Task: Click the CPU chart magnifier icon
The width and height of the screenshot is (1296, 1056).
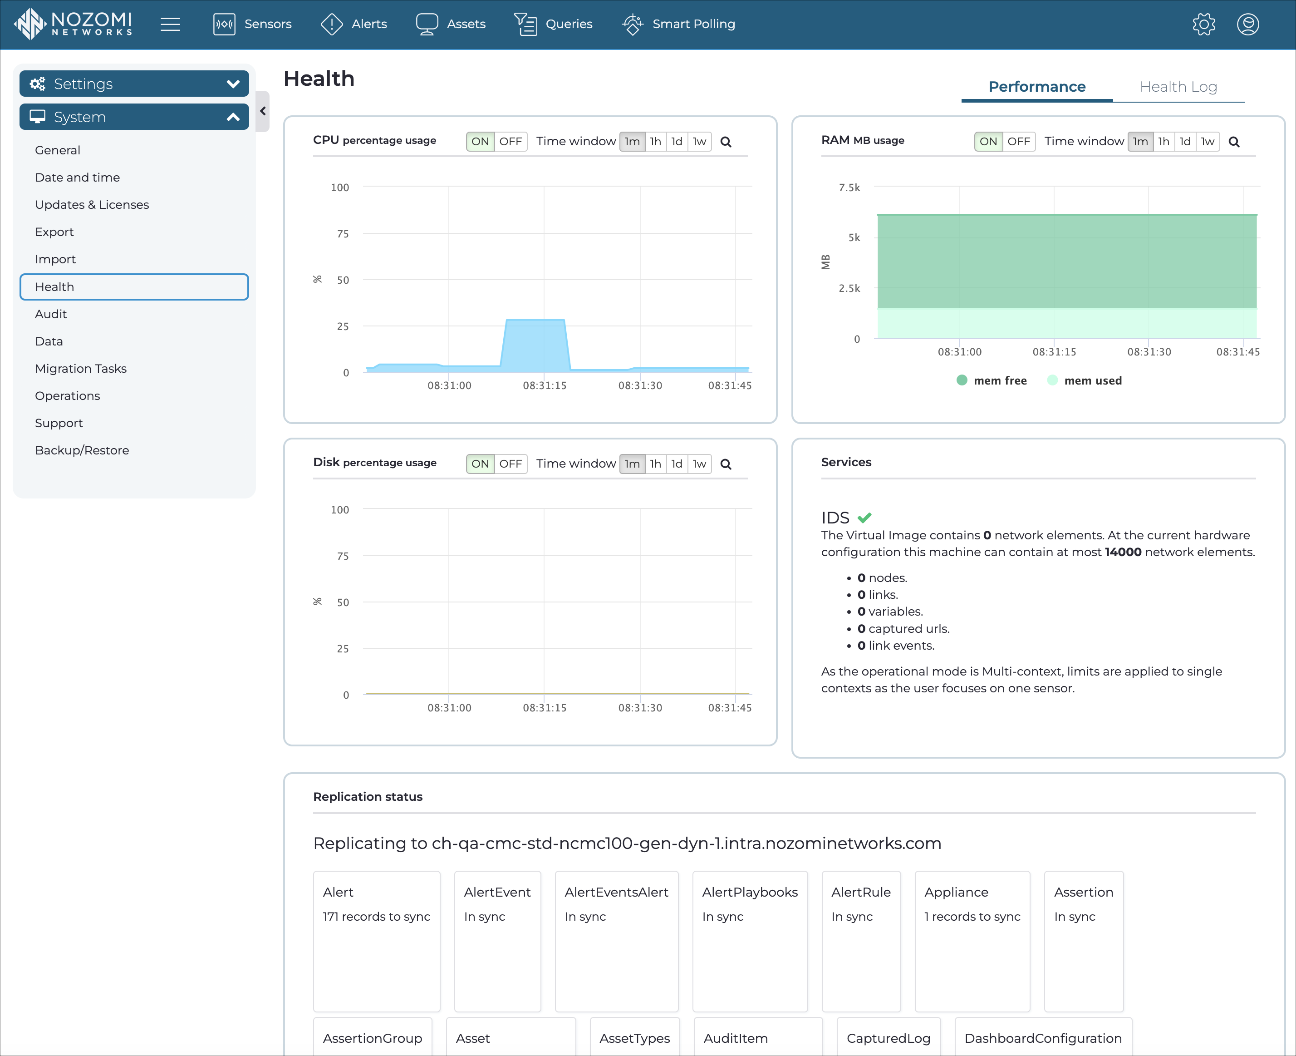Action: (x=726, y=142)
